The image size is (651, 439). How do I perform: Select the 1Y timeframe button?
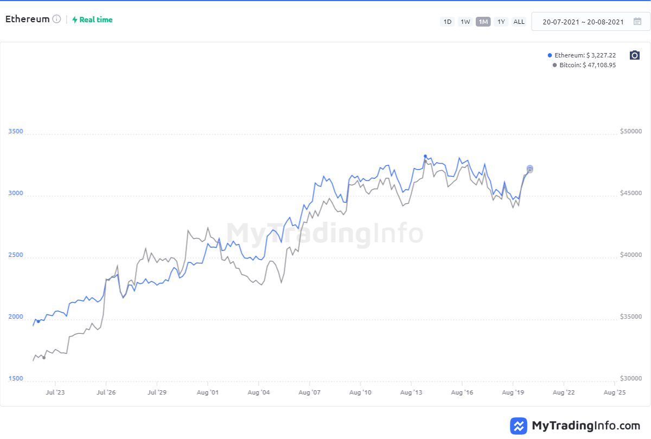tap(501, 22)
